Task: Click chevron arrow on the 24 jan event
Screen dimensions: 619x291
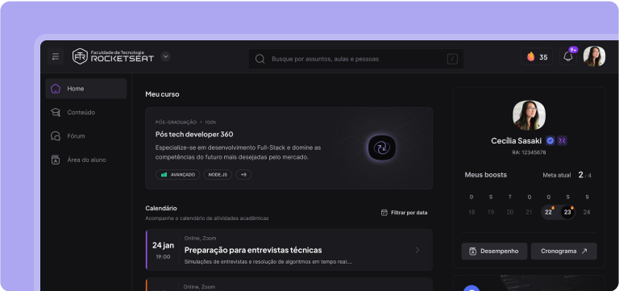Action: (418, 250)
